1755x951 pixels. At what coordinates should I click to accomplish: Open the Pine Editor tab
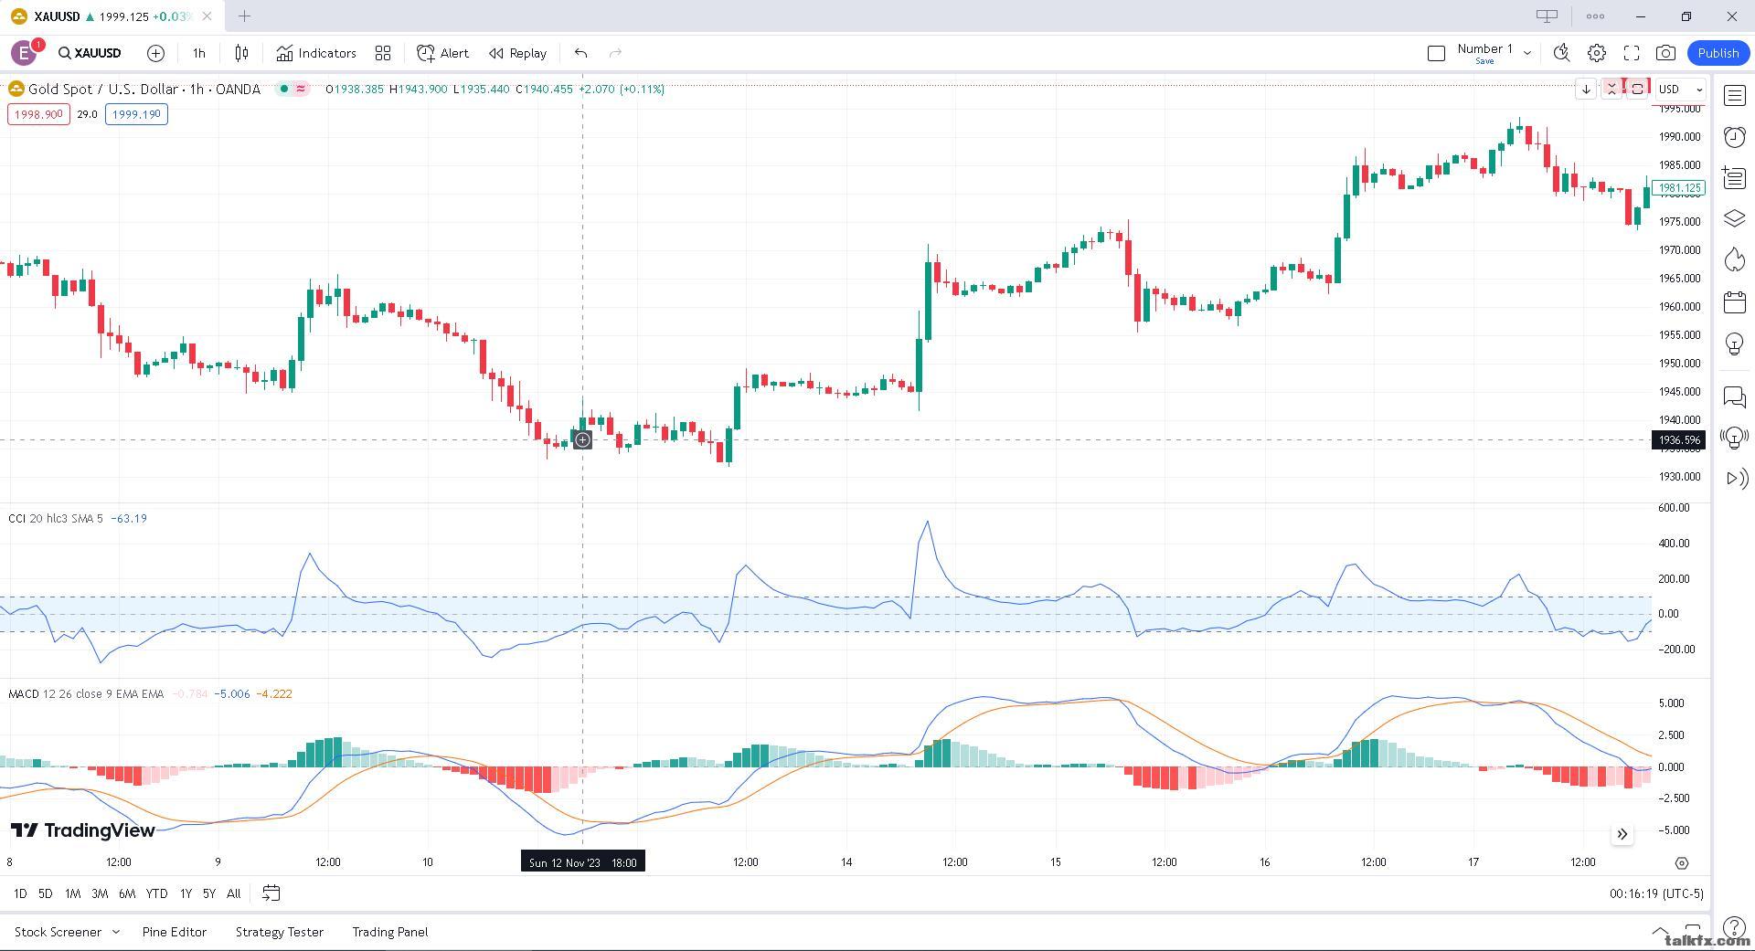coord(175,932)
